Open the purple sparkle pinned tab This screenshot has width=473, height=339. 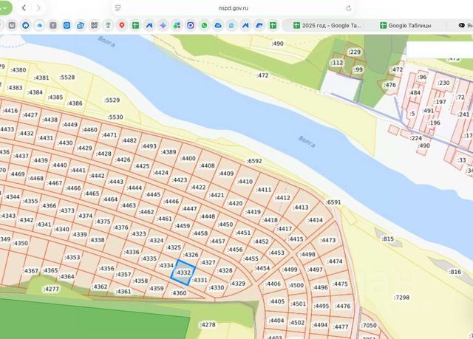pos(163,26)
